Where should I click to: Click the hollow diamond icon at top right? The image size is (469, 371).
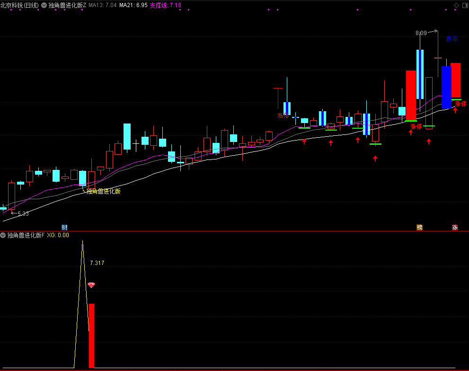[x=456, y=6]
